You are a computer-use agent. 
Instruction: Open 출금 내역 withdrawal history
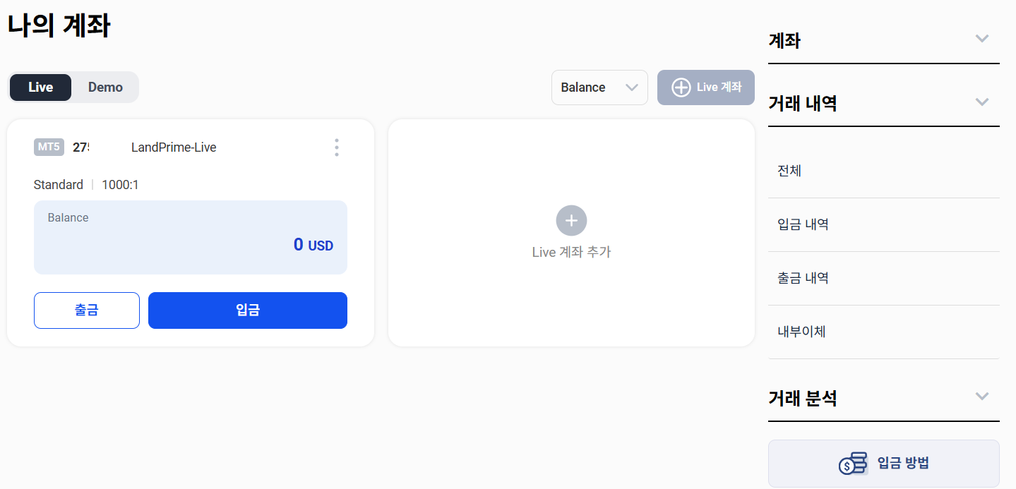coord(884,278)
